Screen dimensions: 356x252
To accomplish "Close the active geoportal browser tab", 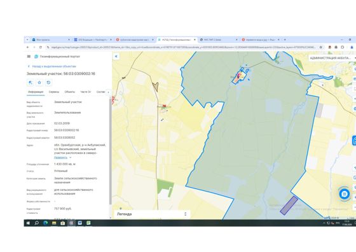I will coord(195,39).
